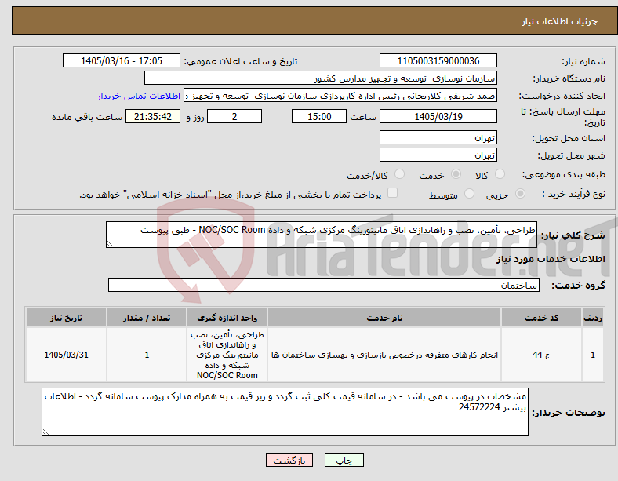Click the deadline hour field 15:00
The image size is (618, 481).
click(x=319, y=117)
